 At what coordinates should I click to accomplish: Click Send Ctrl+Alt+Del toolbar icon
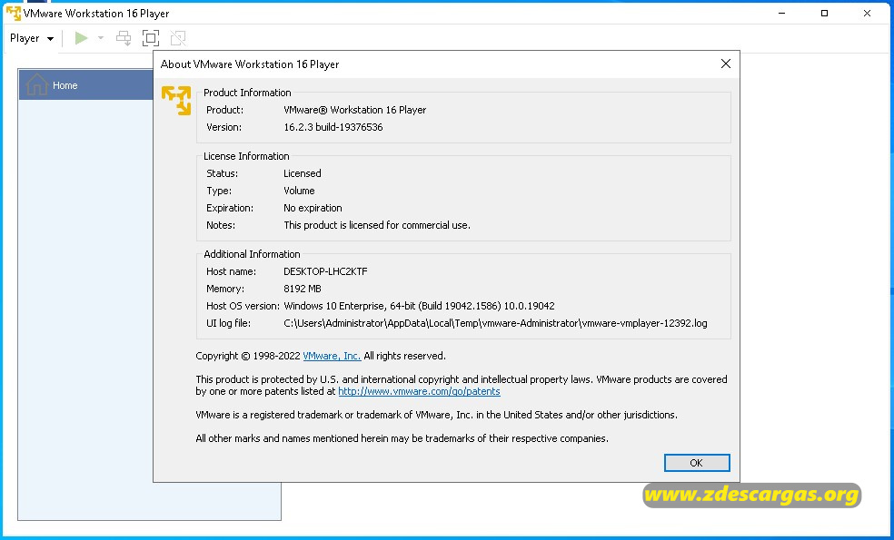tap(124, 38)
